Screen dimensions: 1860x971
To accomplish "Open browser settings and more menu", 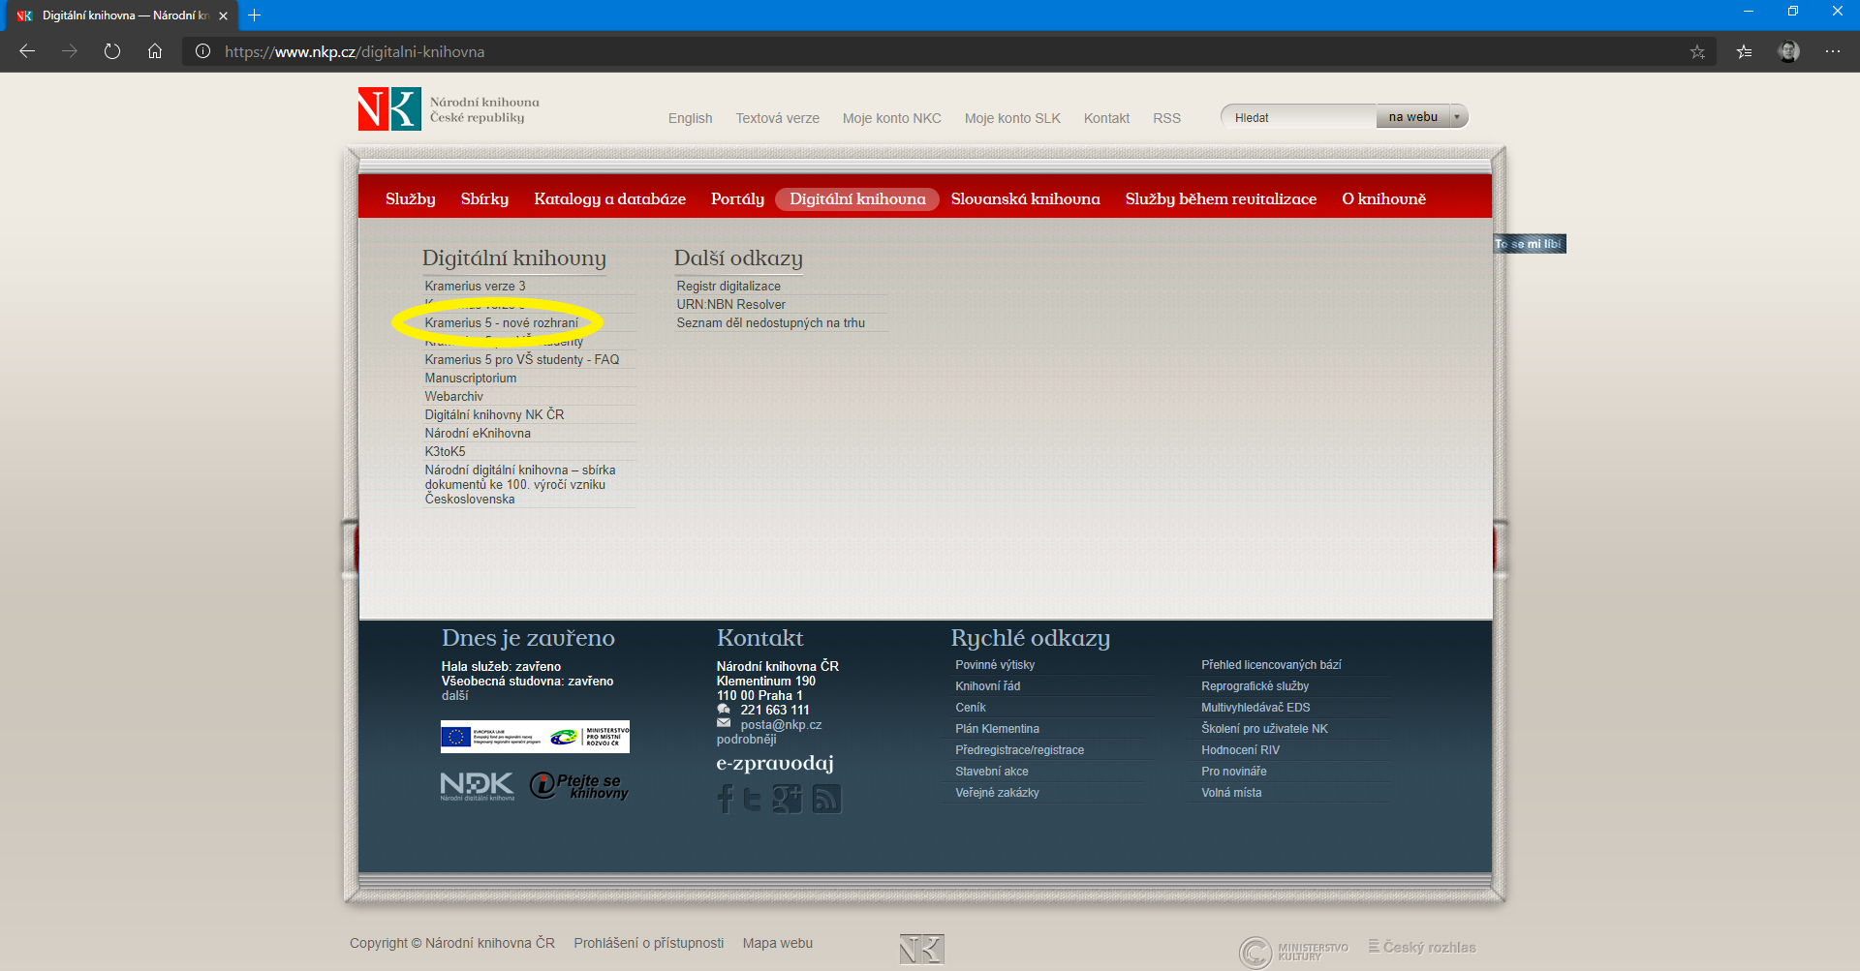I will [x=1833, y=51].
